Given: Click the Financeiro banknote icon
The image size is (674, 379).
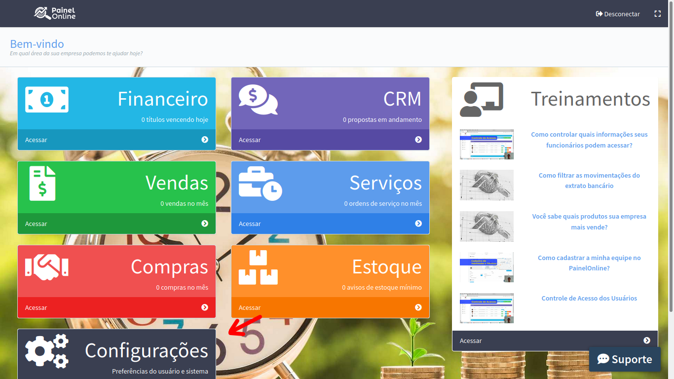Looking at the screenshot, I should tap(47, 100).
